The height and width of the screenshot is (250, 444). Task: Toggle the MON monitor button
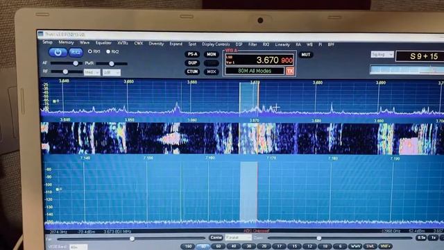(x=211, y=54)
